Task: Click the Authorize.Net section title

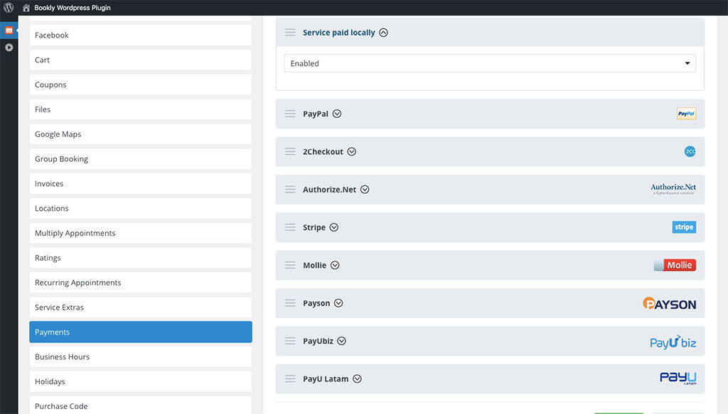Action: (x=330, y=189)
